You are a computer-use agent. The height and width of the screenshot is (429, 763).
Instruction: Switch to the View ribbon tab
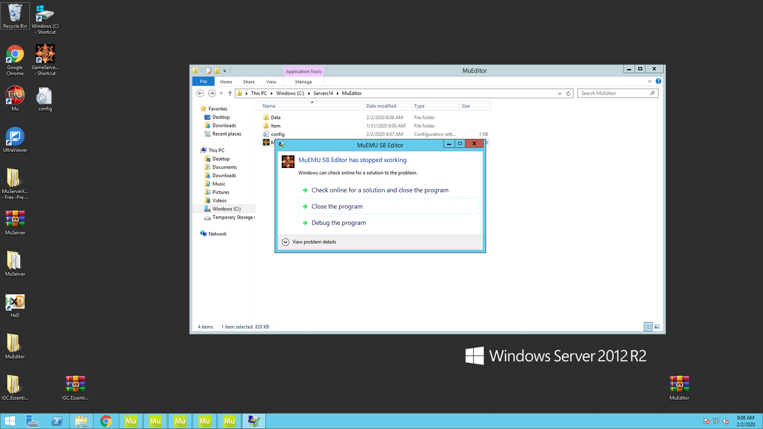tap(271, 82)
